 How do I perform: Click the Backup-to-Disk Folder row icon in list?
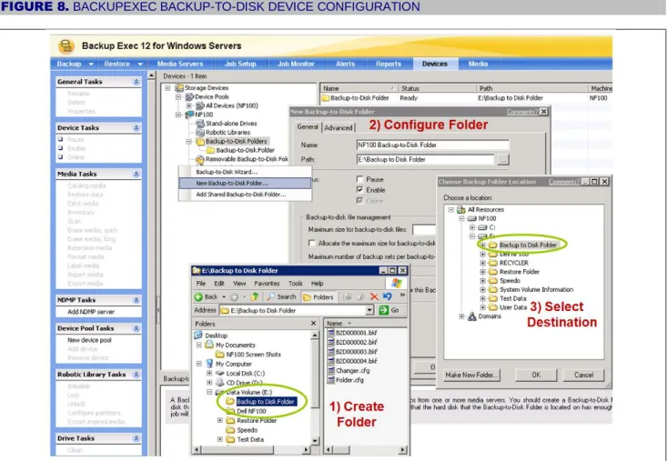(x=326, y=98)
